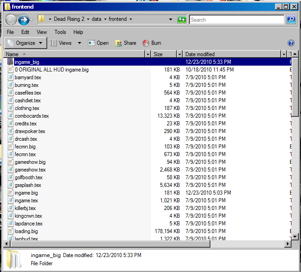Select the loading.big file name
Image resolution: width=301 pixels, height=272 pixels.
[x=26, y=231]
